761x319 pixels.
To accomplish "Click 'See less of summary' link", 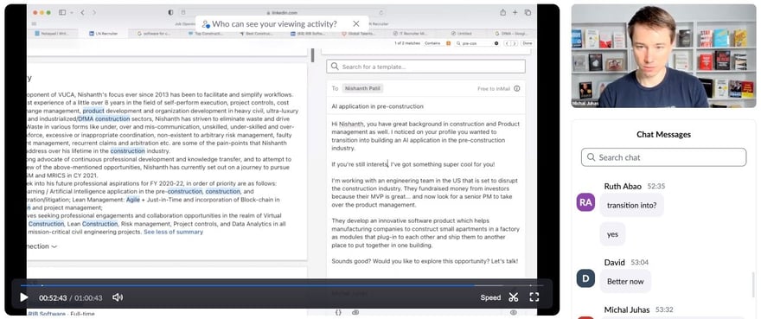I will click(x=173, y=232).
